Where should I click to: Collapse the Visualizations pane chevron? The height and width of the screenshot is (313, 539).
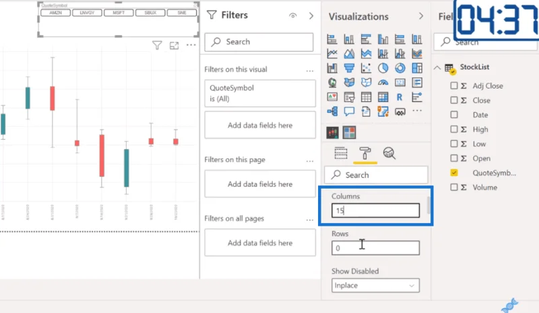coord(421,16)
